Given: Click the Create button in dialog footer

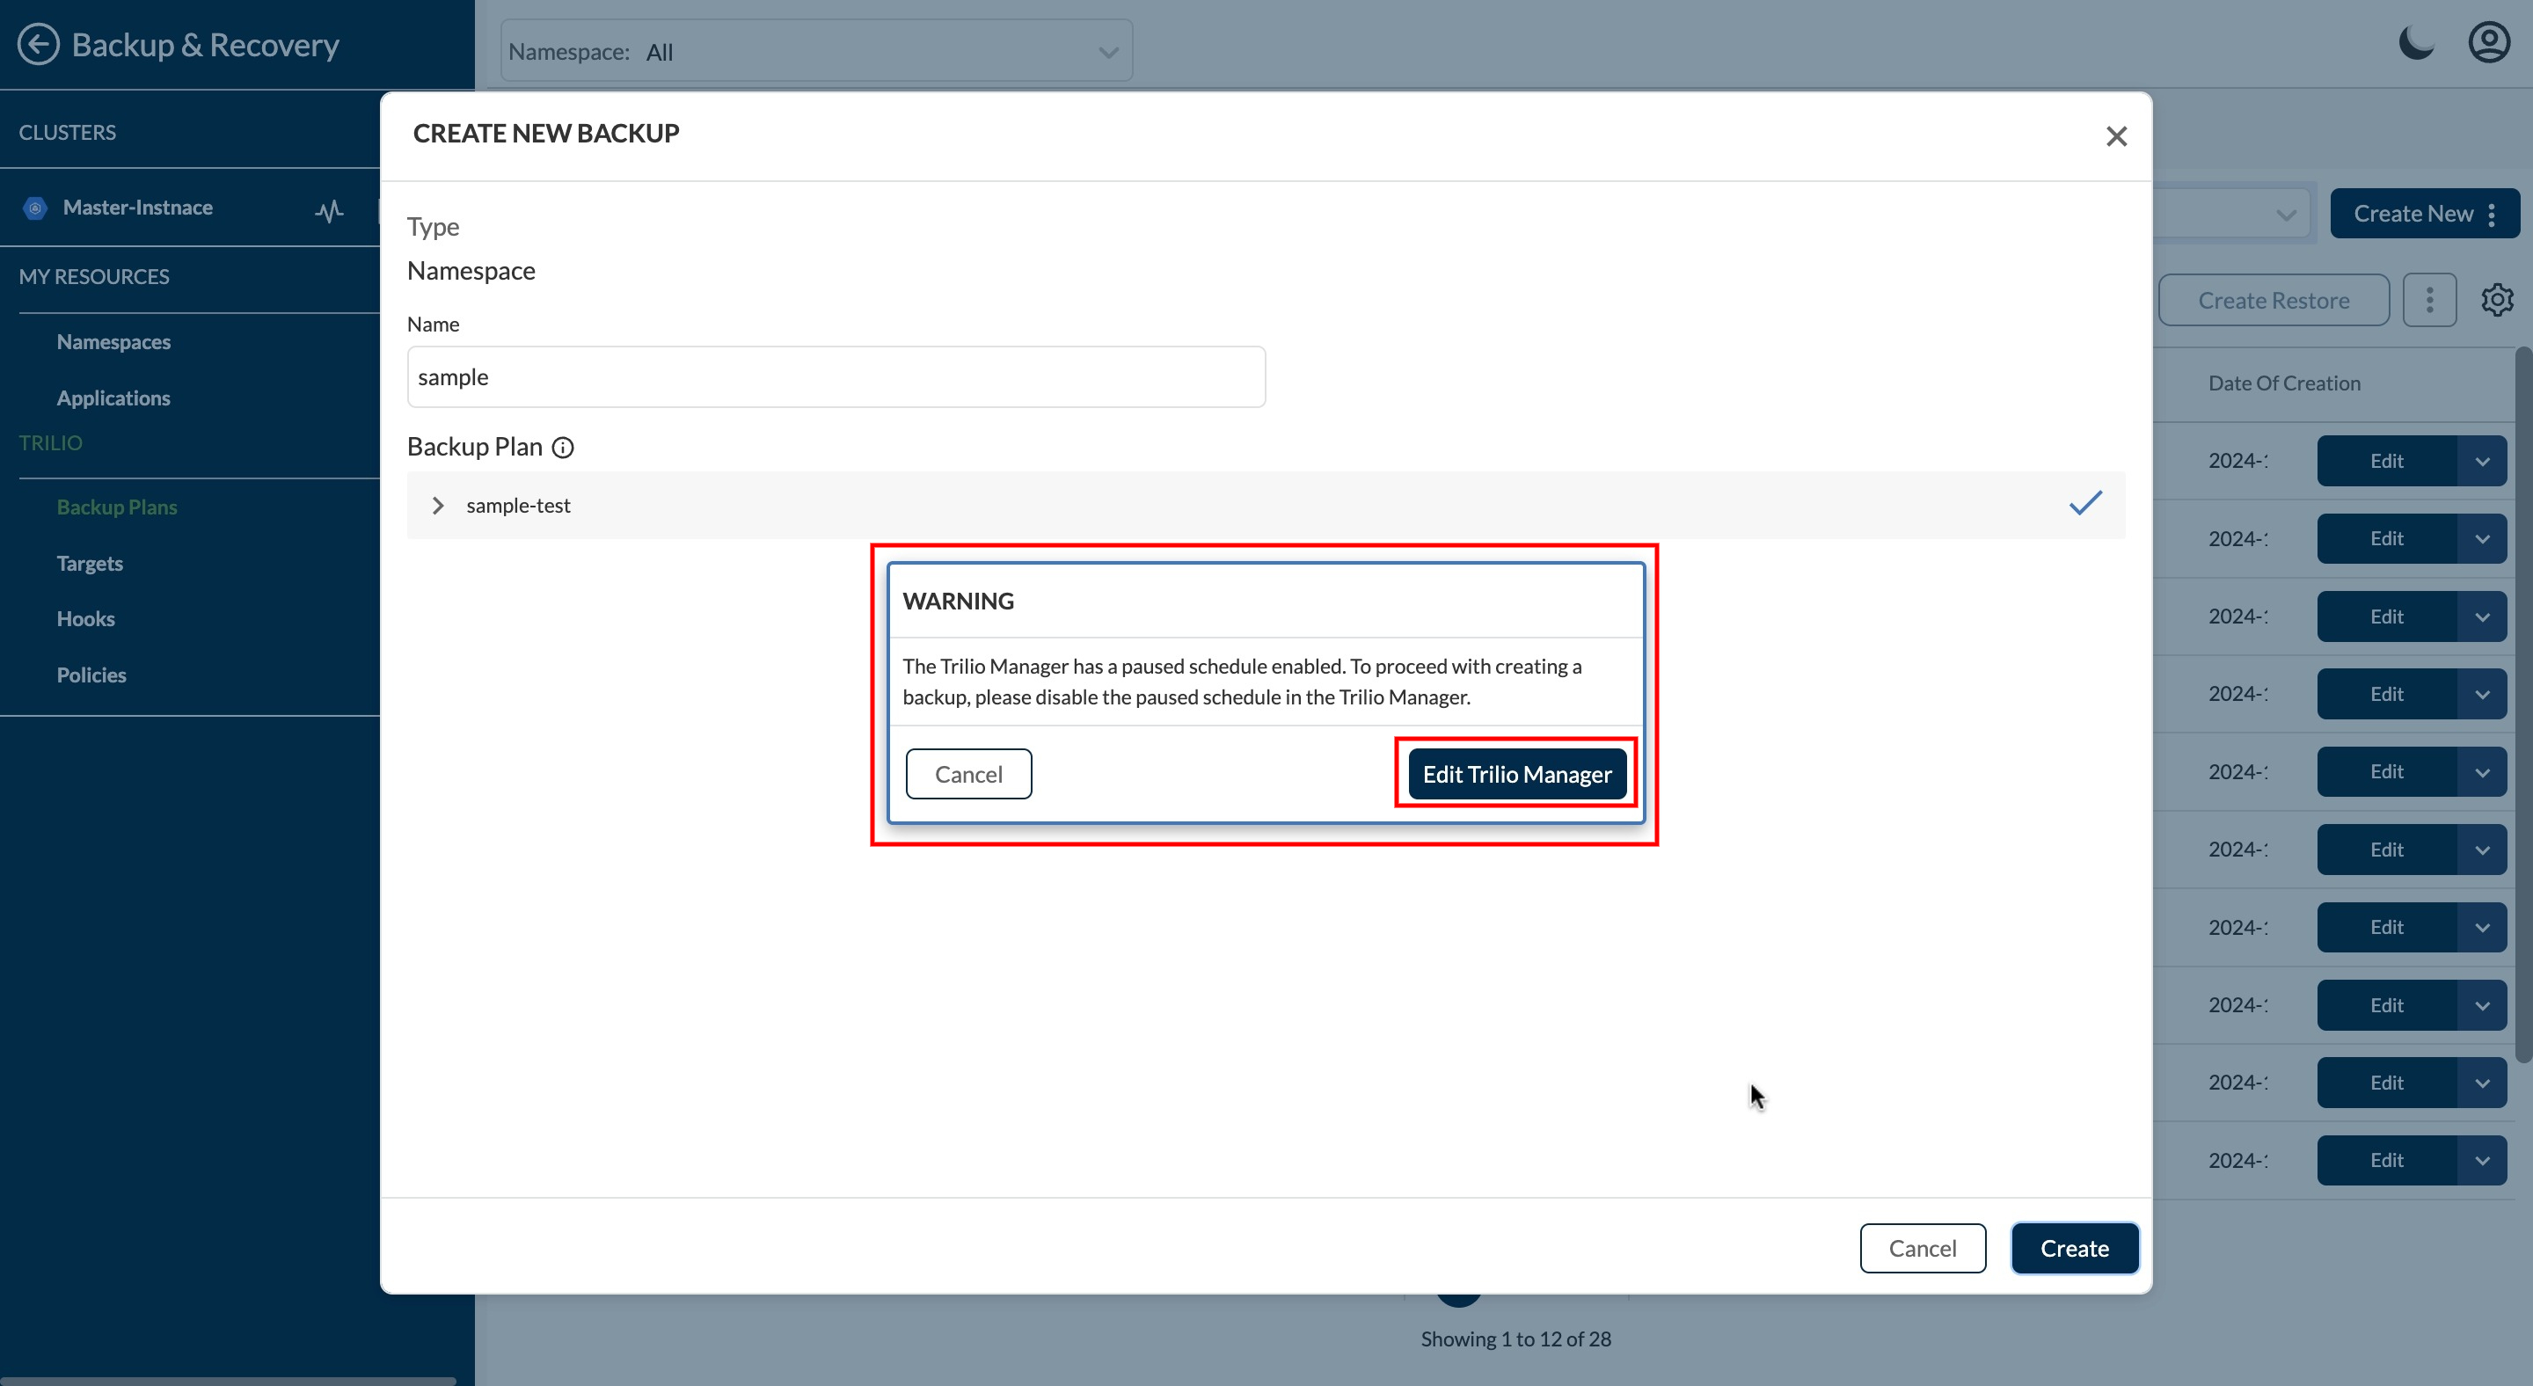Looking at the screenshot, I should click(2074, 1249).
